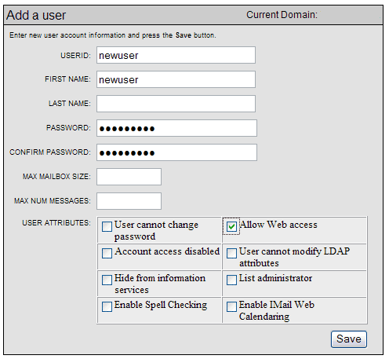Click the PASSWORD field
This screenshot has height=359, width=389.
176,128
